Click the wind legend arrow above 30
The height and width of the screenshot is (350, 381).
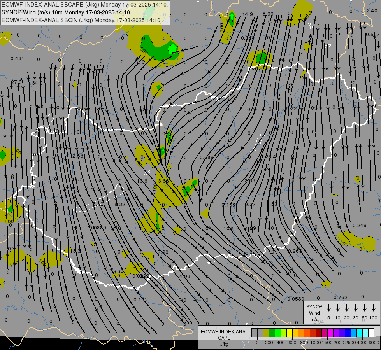(356, 308)
